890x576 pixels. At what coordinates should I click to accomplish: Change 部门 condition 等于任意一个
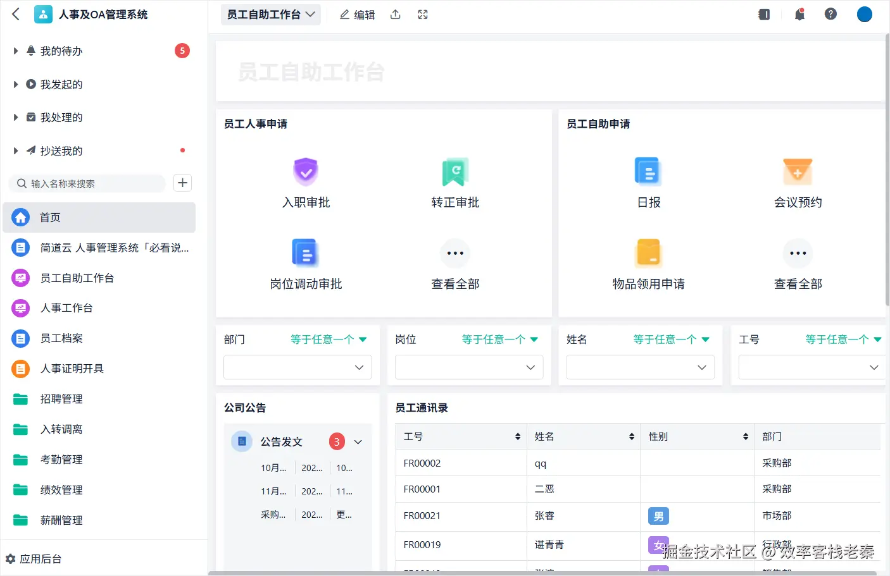tap(329, 340)
